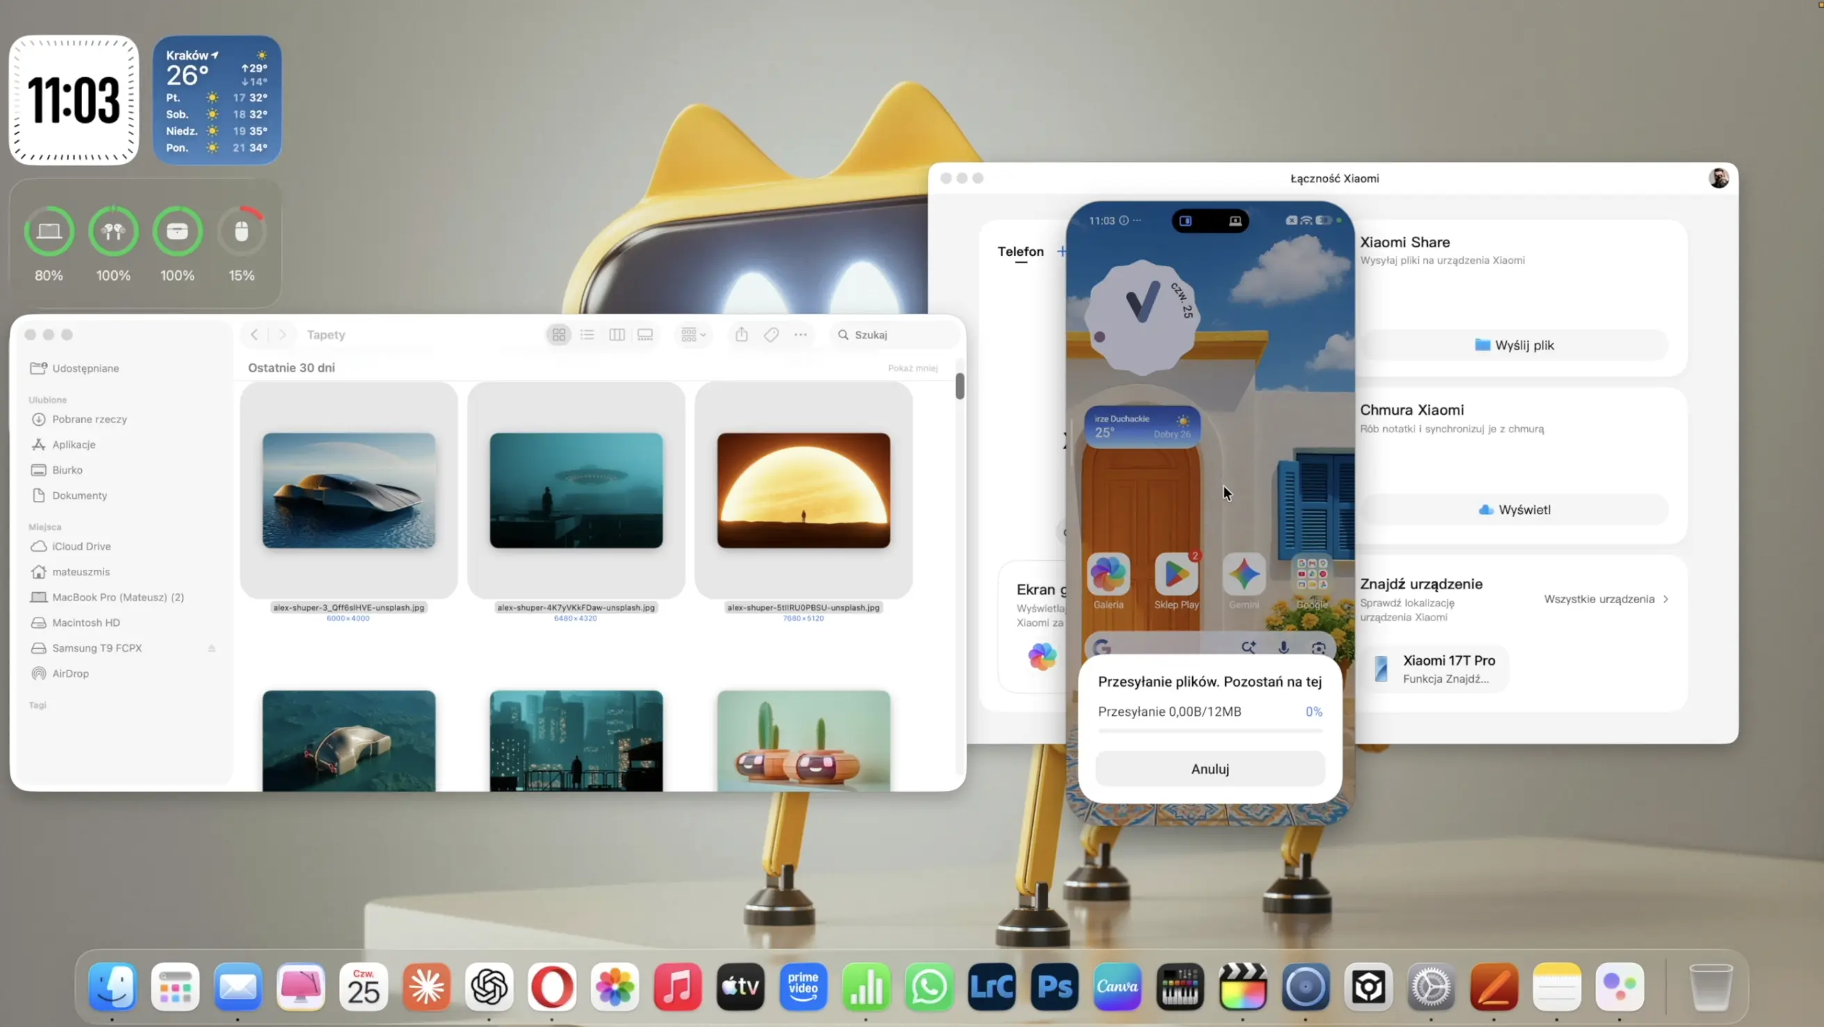
Task: Open WhatsApp from the Dock
Action: [929, 987]
